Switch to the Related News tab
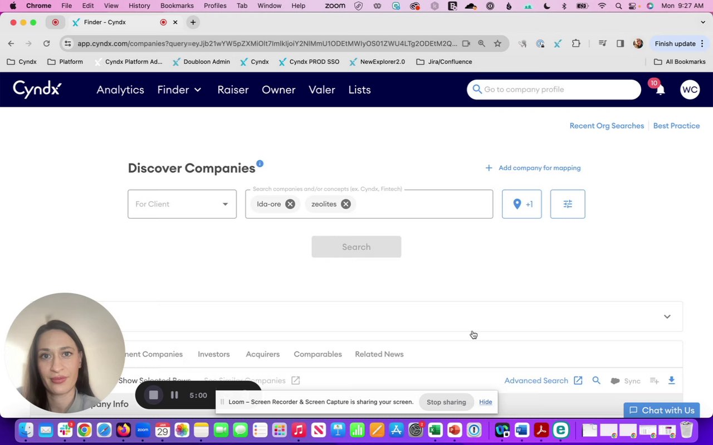Viewport: 713px width, 445px height. [x=379, y=354]
